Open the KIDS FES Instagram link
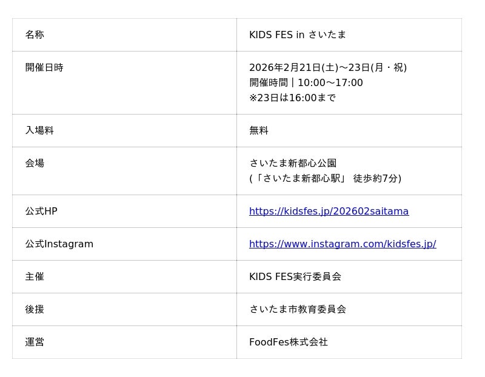Image resolution: width=485 pixels, height=377 pixels. (343, 244)
